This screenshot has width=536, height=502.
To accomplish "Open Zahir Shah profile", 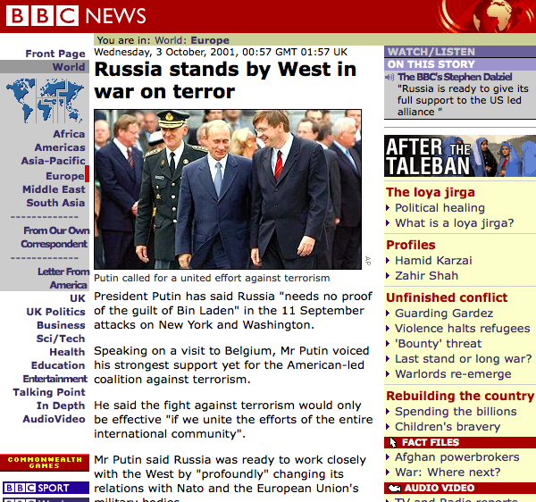I will (x=427, y=275).
